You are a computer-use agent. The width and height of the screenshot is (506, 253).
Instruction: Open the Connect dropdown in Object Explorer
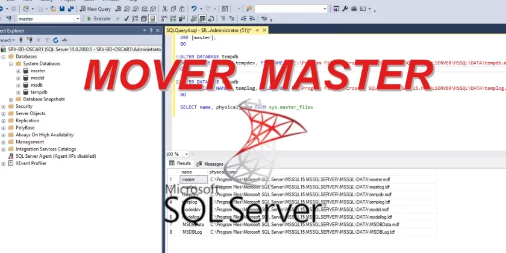[7, 40]
